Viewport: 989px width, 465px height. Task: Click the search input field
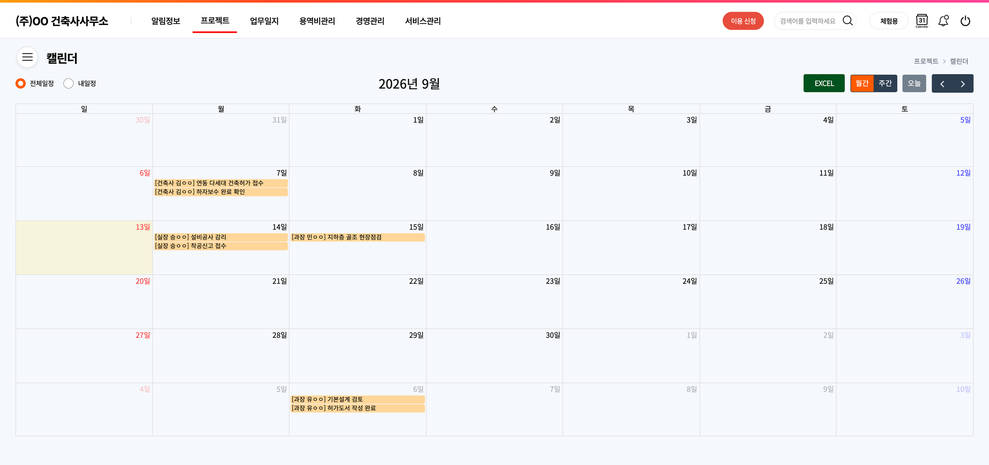(808, 21)
